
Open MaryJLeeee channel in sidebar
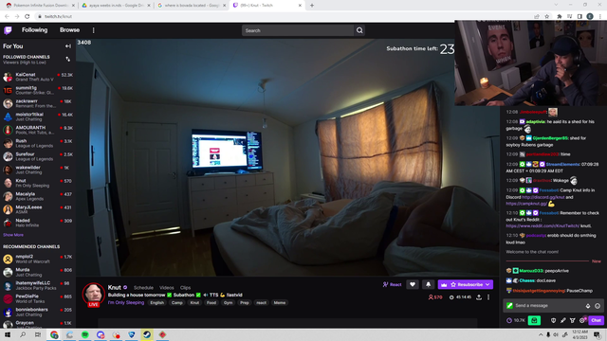(x=38, y=209)
